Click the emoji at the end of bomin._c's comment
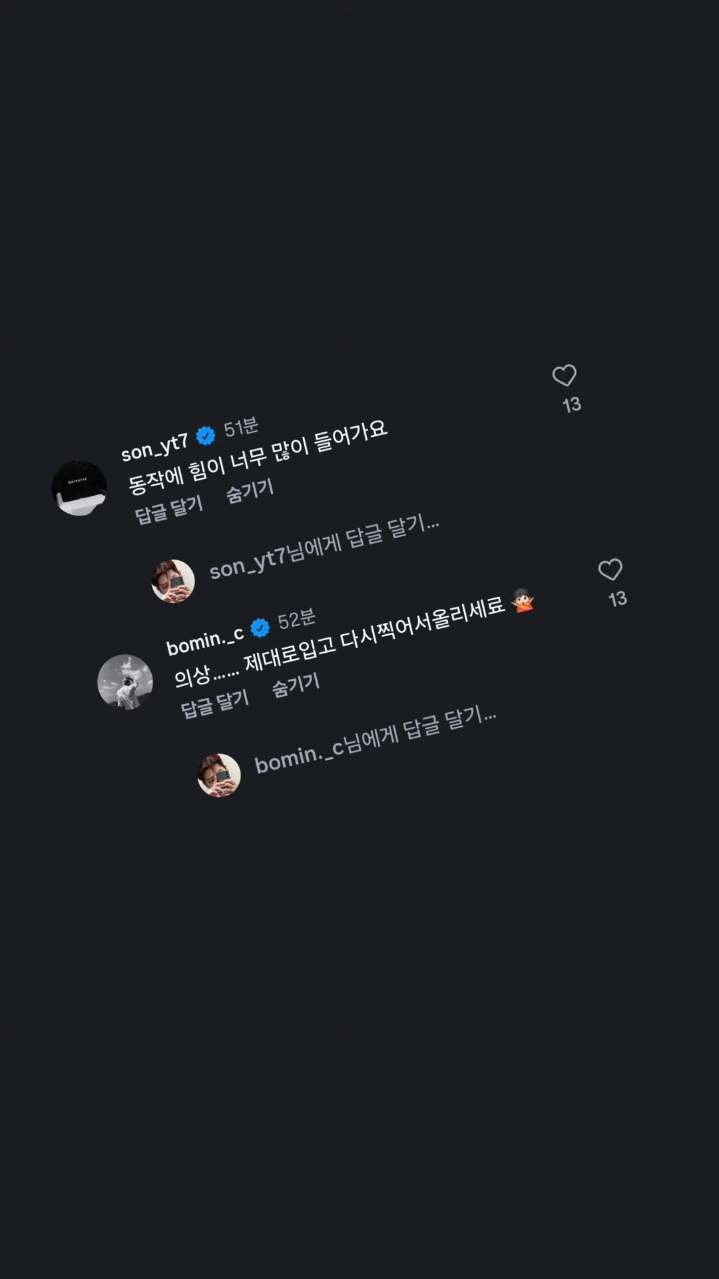Image resolution: width=719 pixels, height=1279 pixels. (x=522, y=601)
